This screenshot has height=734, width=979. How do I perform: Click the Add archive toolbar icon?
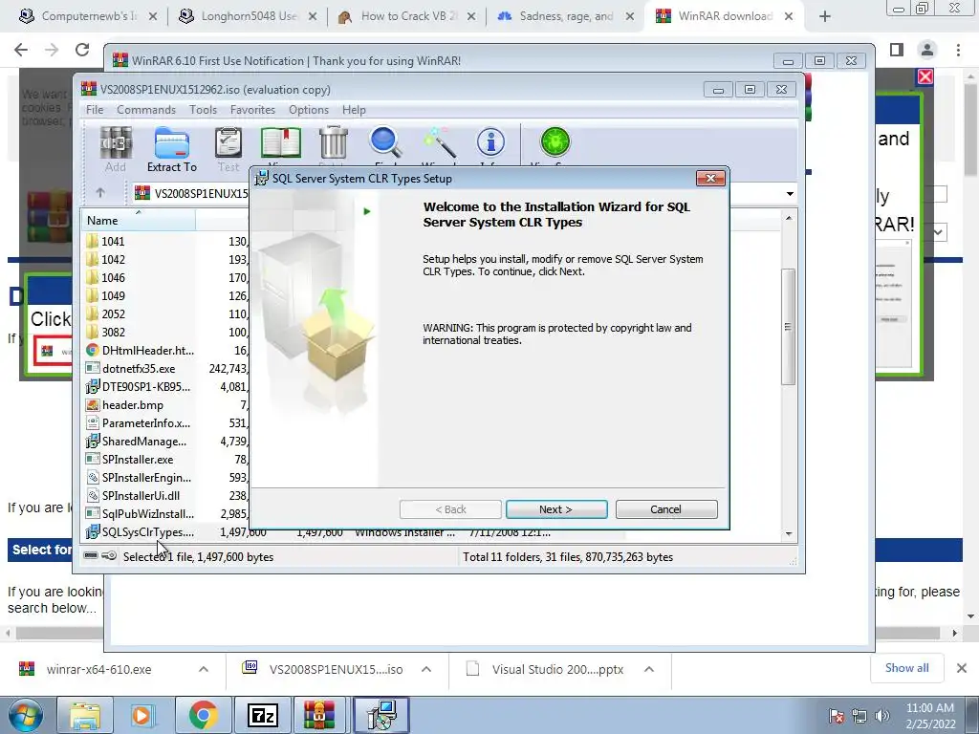tap(116, 148)
